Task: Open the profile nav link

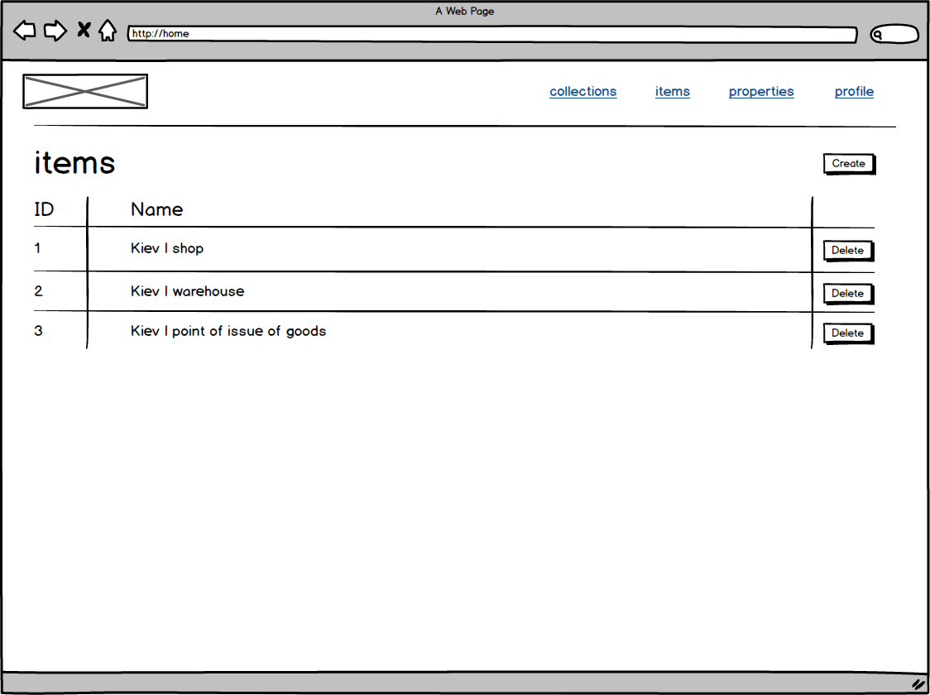Action: pyautogui.click(x=854, y=91)
